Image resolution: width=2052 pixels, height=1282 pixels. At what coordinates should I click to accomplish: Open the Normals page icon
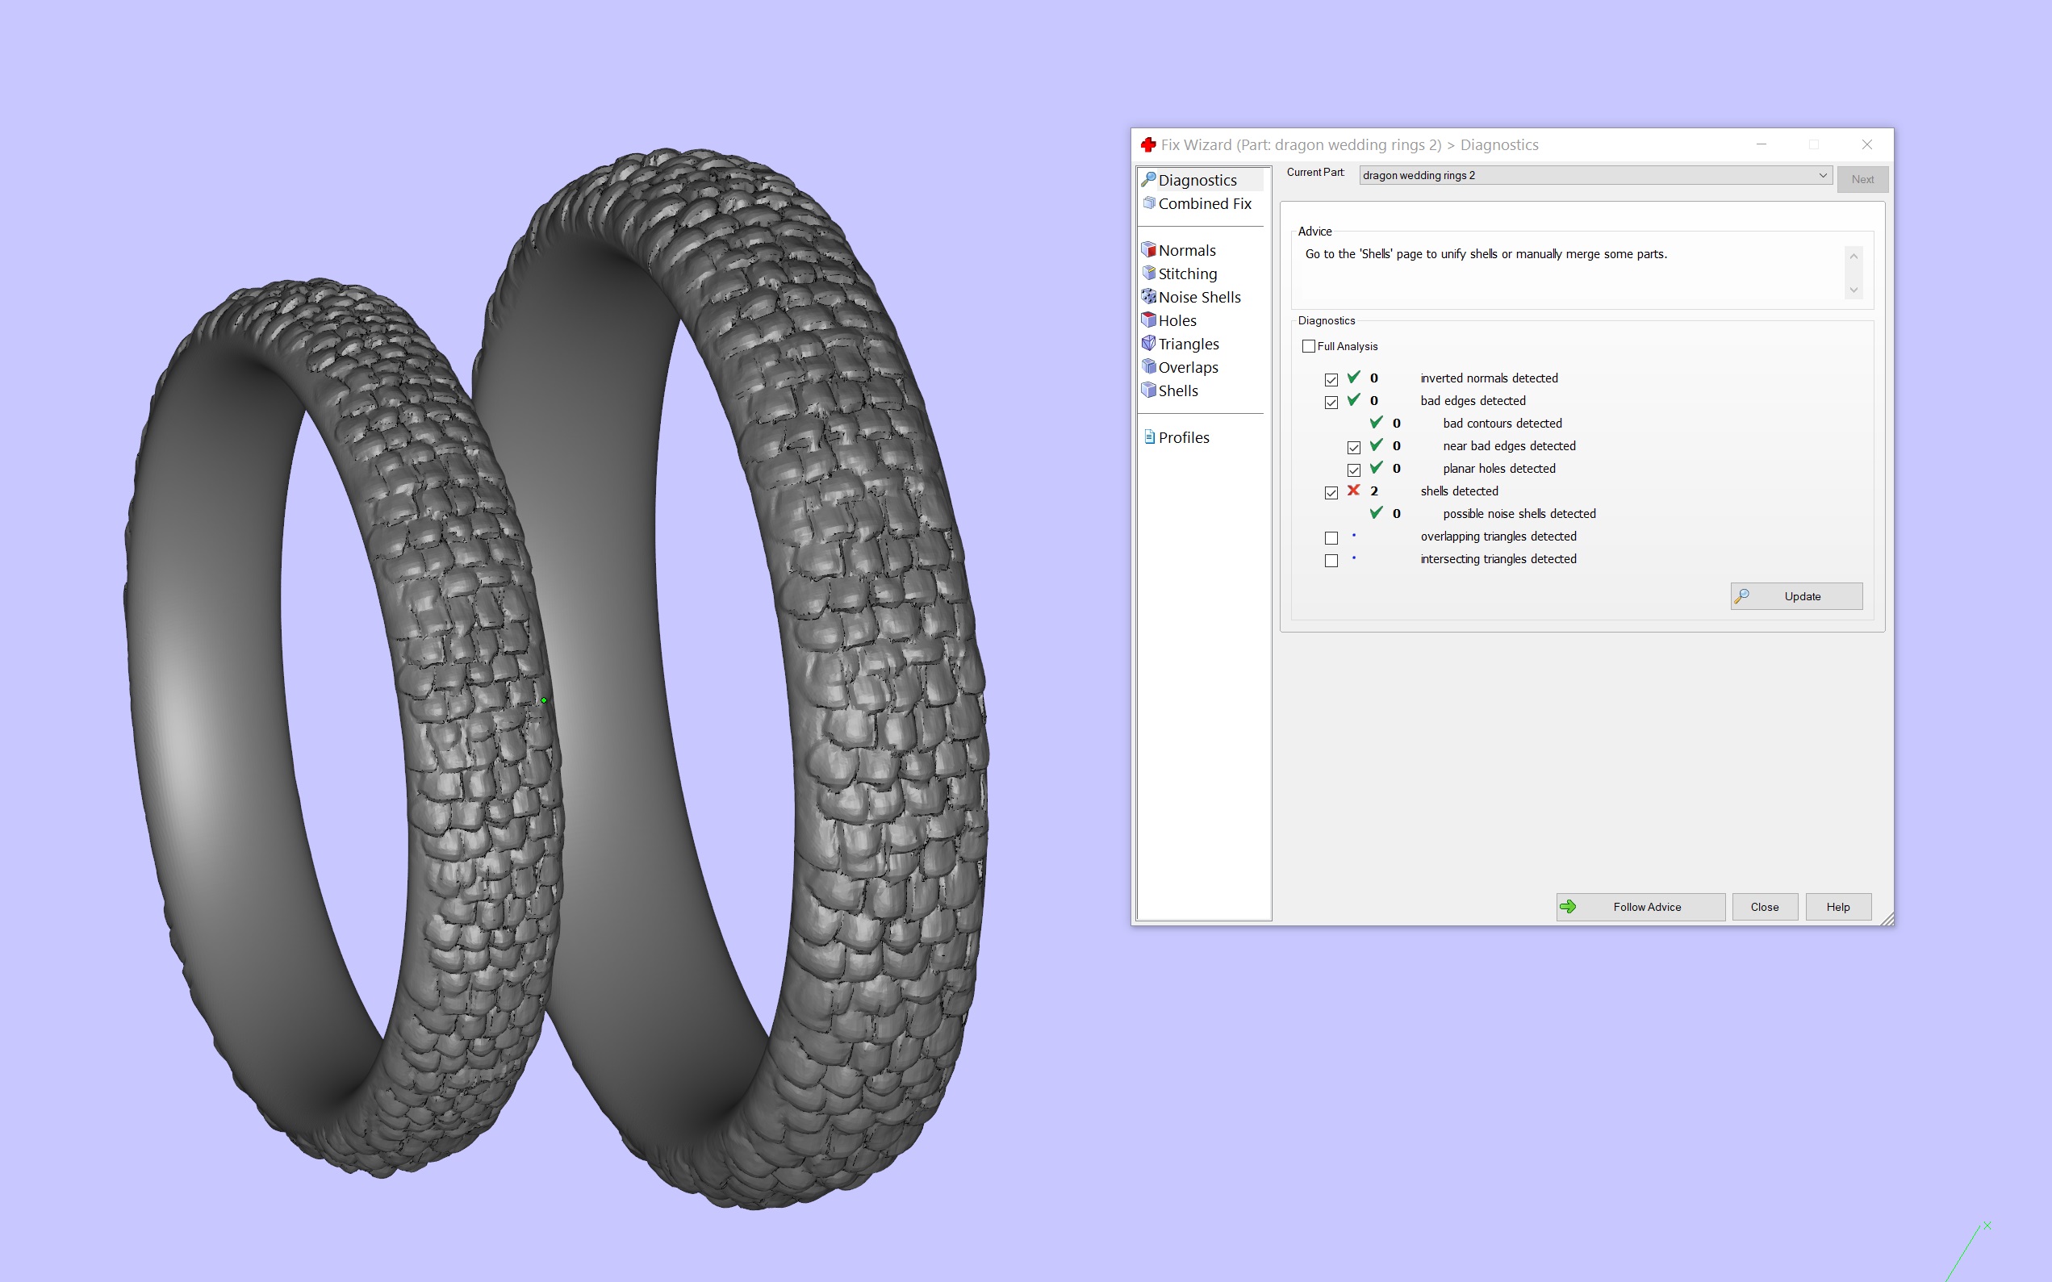(1149, 249)
